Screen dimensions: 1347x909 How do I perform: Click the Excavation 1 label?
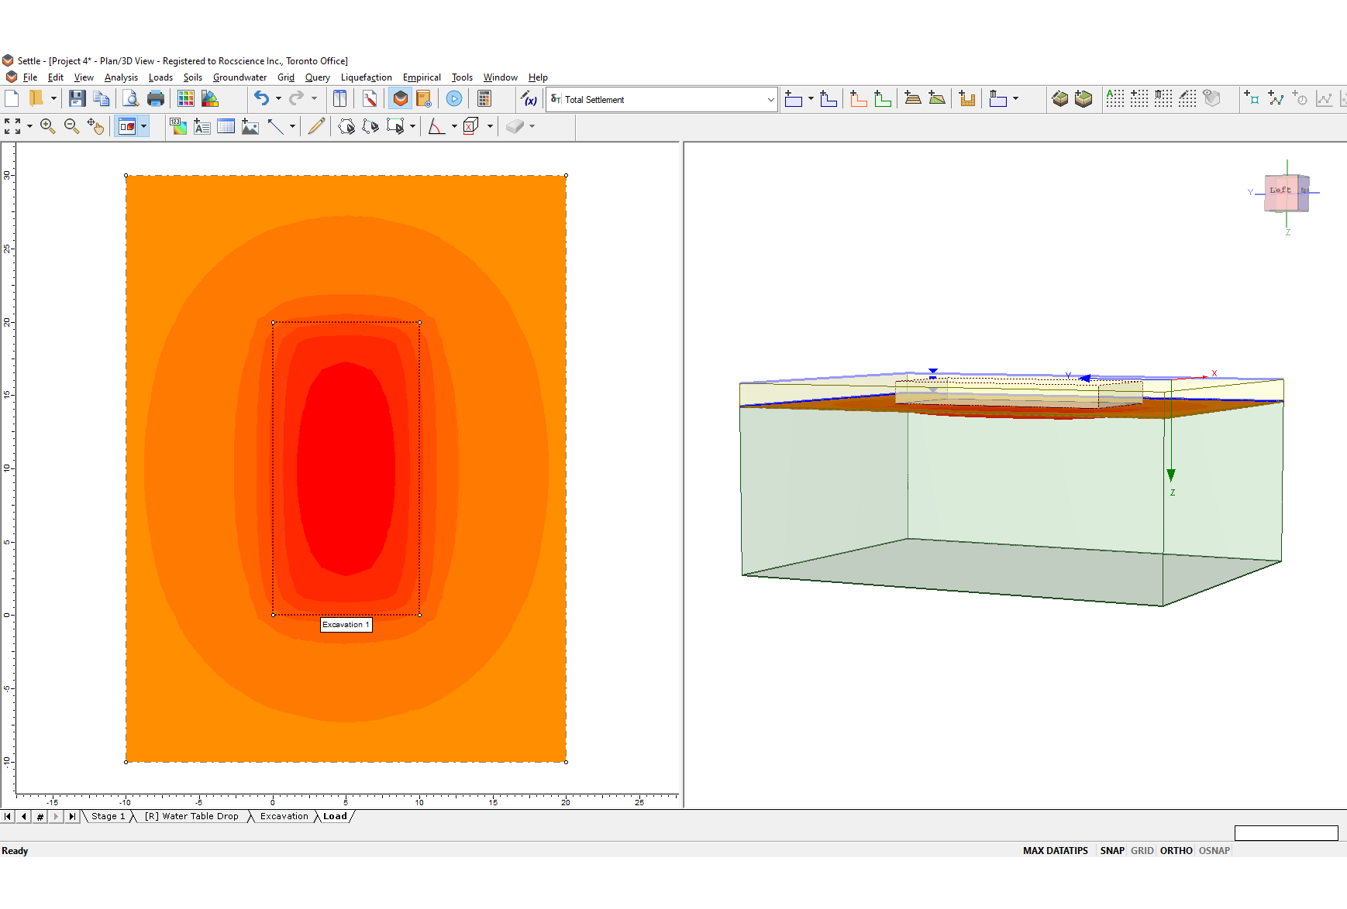coord(346,625)
